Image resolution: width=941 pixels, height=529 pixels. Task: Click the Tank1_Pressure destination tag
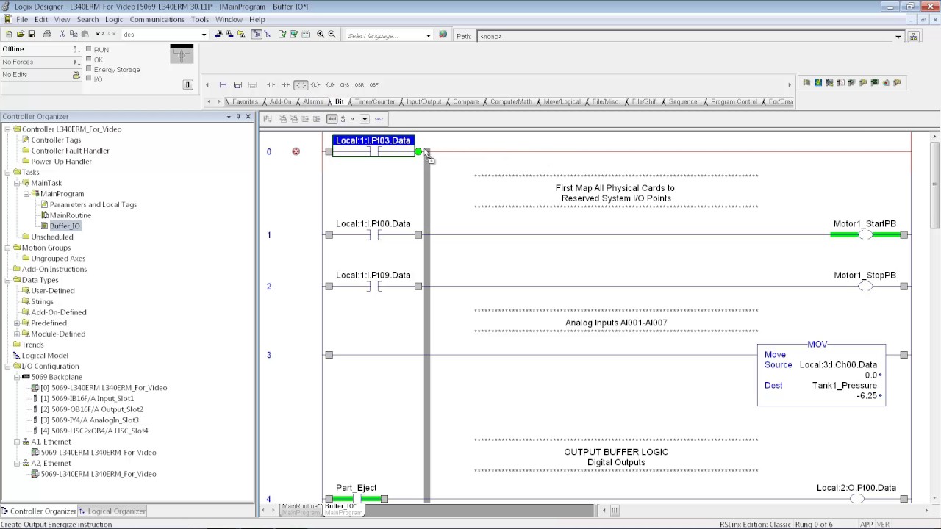click(x=844, y=385)
